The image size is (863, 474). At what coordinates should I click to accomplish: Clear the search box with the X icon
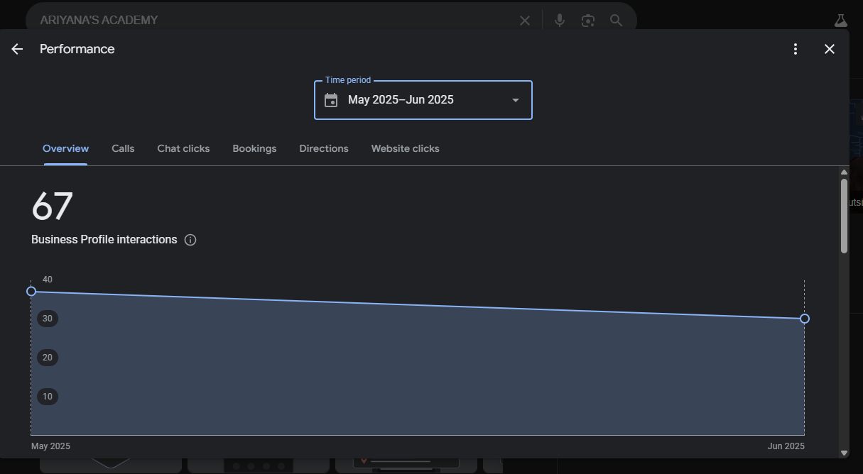[x=525, y=21]
